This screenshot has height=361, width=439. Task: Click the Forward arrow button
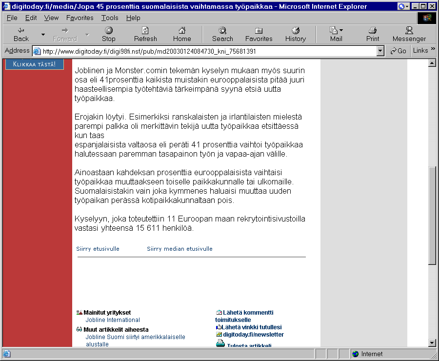click(65, 35)
